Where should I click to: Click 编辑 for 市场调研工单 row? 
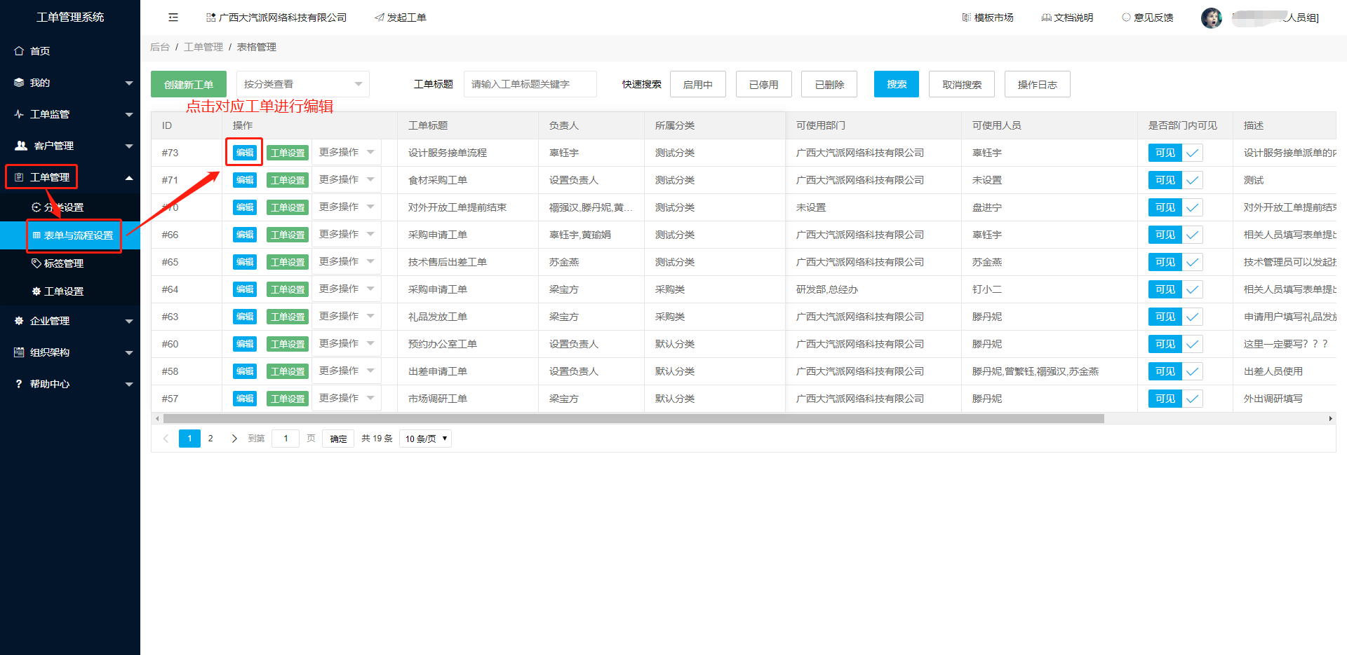tap(245, 399)
